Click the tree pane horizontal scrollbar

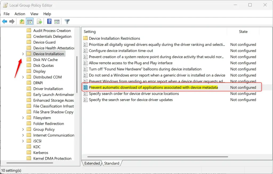pos(30,163)
